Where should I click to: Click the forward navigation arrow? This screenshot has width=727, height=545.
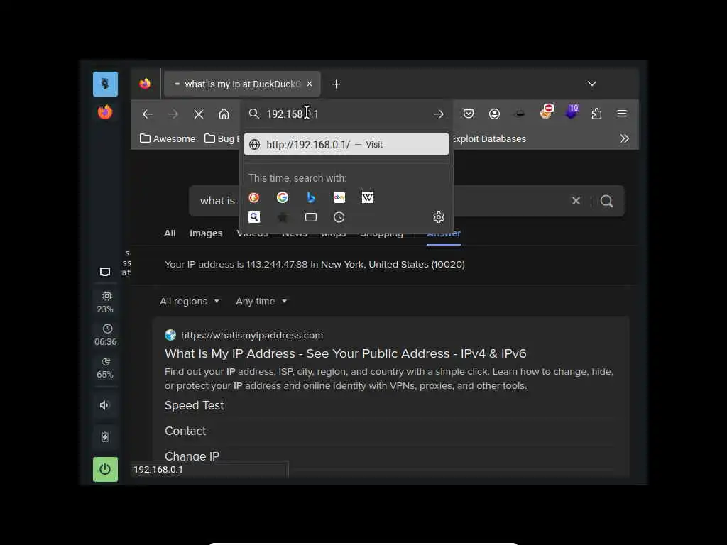(x=173, y=114)
